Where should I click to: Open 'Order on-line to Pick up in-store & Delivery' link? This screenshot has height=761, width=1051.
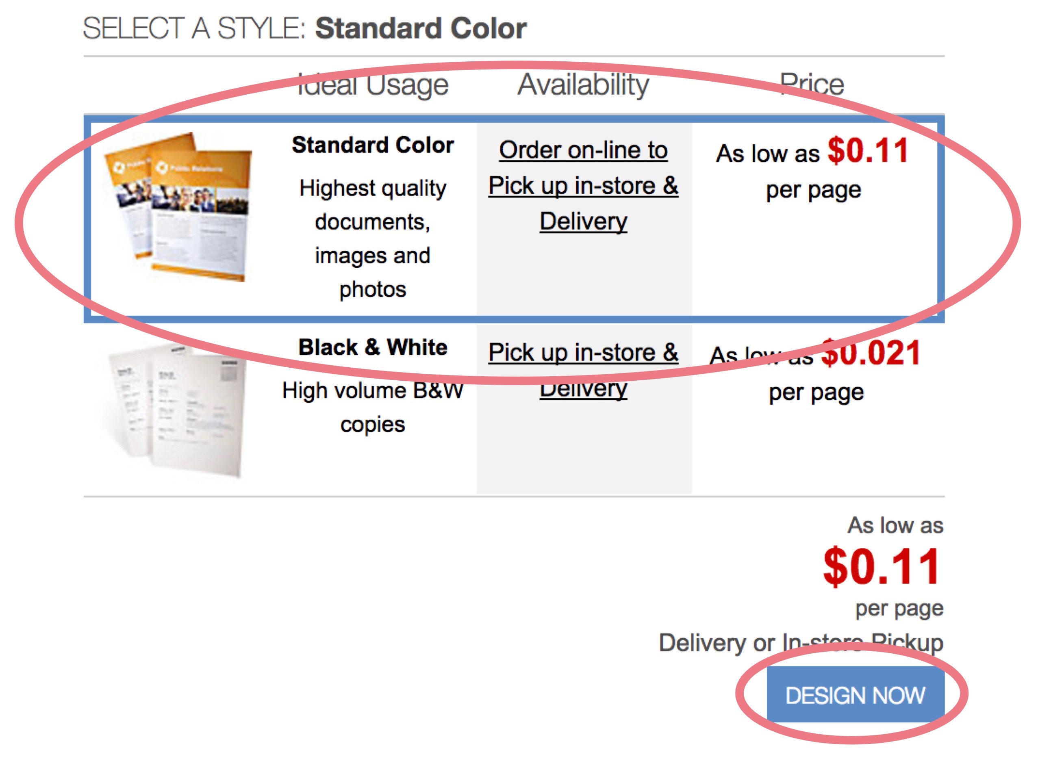(x=583, y=186)
